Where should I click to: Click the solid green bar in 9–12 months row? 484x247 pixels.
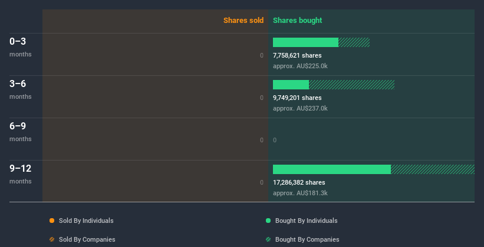click(x=332, y=169)
